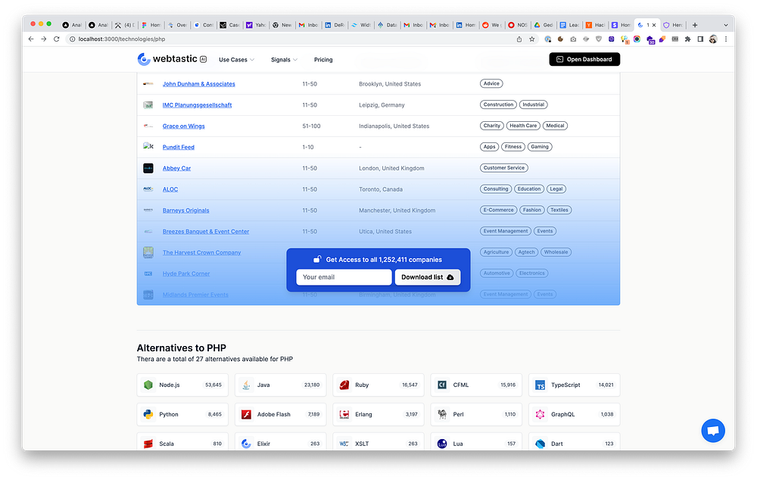Open the chat support bubble
This screenshot has height=480, width=757.
click(712, 430)
